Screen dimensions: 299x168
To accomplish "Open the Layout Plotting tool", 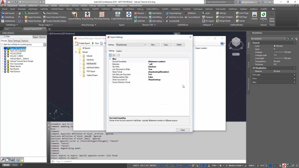I will 74,16.
